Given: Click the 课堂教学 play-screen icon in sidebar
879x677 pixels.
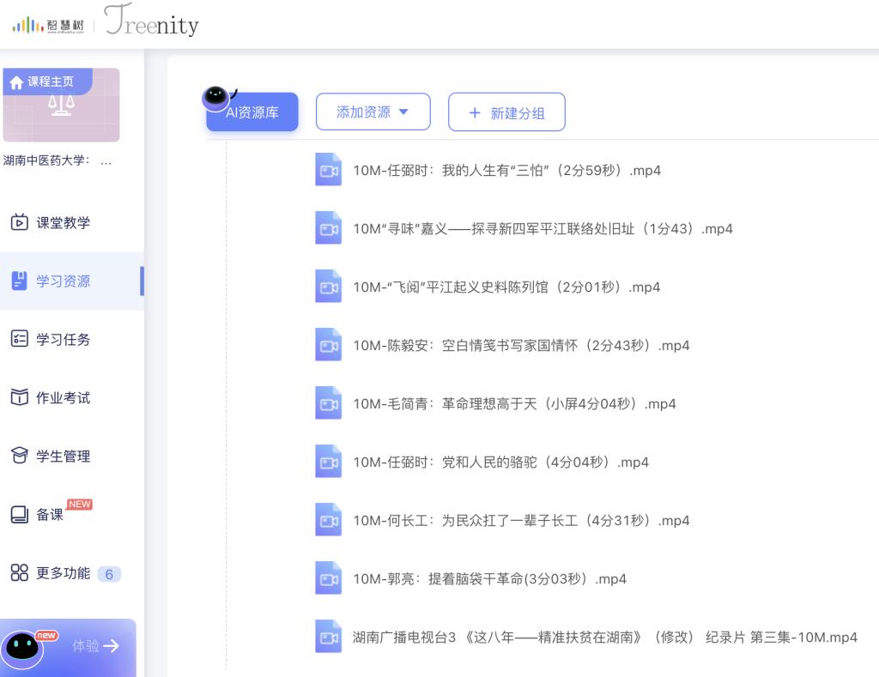Looking at the screenshot, I should (19, 223).
